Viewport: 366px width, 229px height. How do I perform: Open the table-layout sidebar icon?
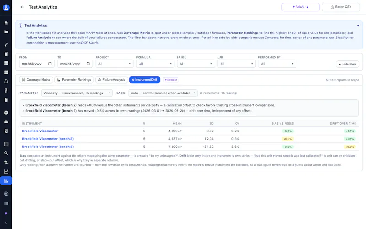(x=6, y=63)
